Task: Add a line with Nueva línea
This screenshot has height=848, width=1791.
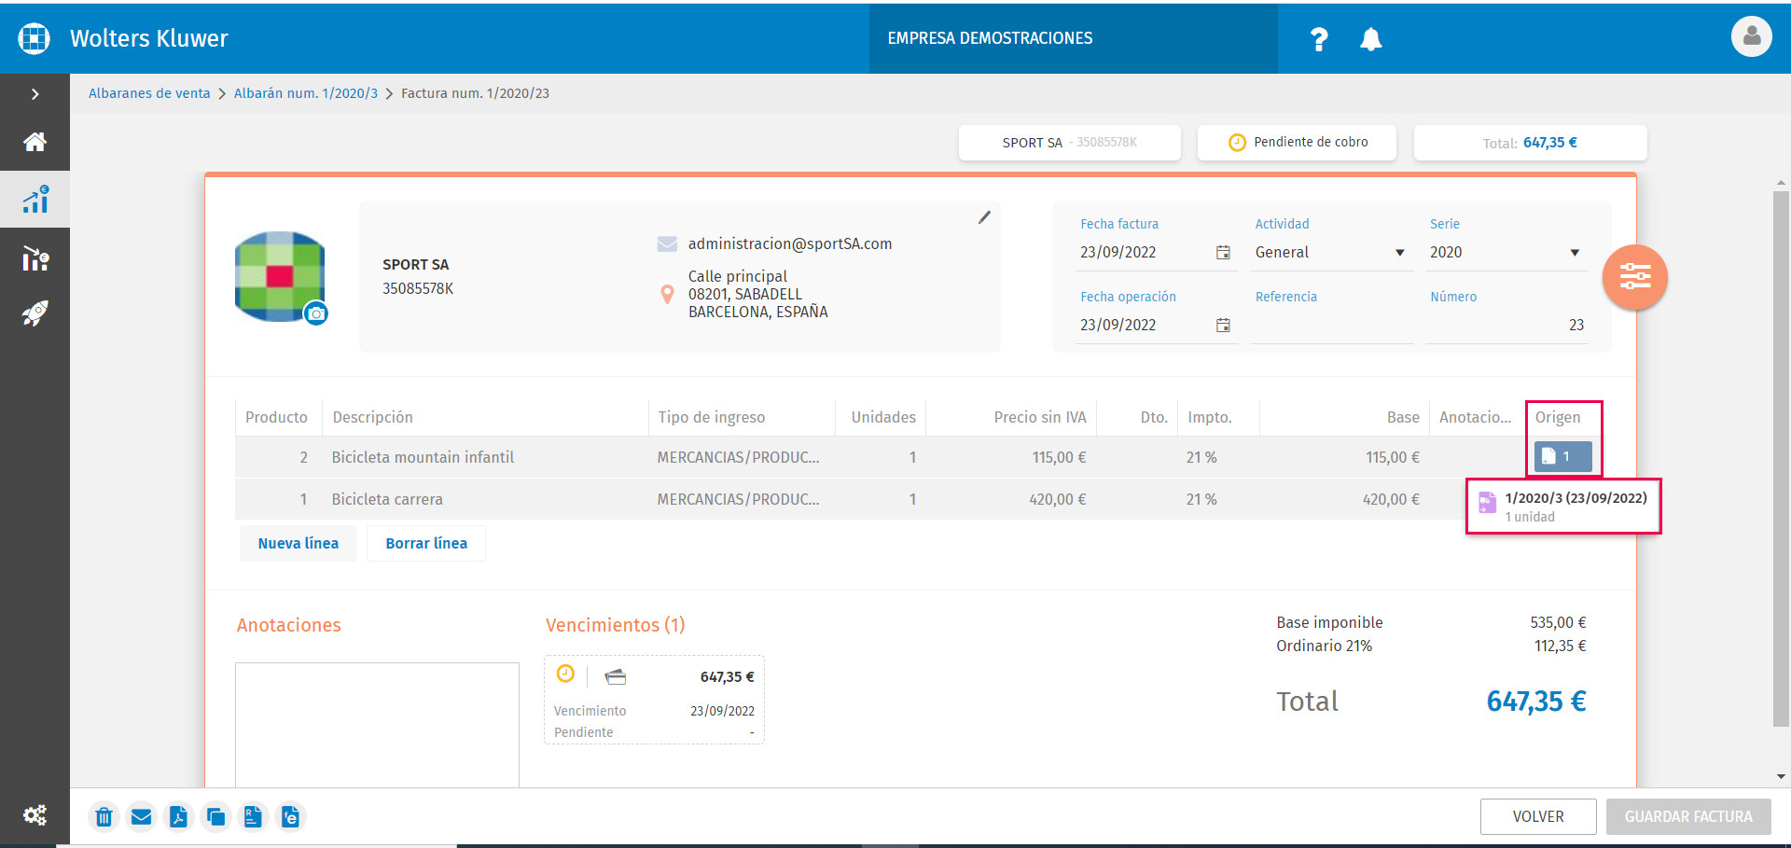Action: [298, 543]
